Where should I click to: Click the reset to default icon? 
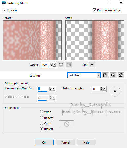tap(121, 75)
